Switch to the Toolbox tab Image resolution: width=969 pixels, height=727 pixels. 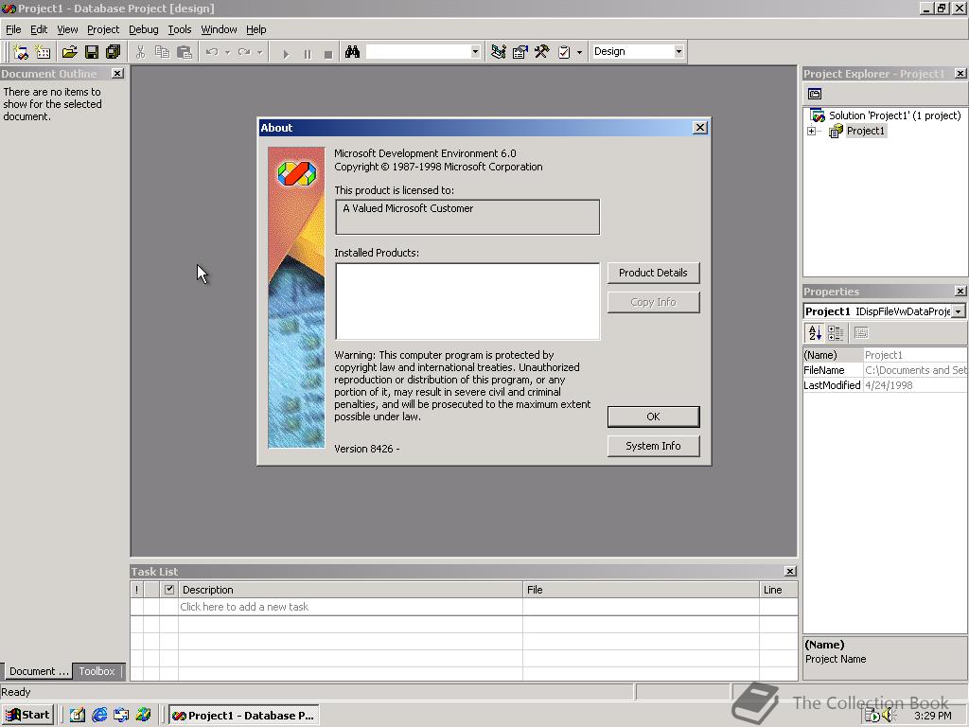[x=97, y=671]
